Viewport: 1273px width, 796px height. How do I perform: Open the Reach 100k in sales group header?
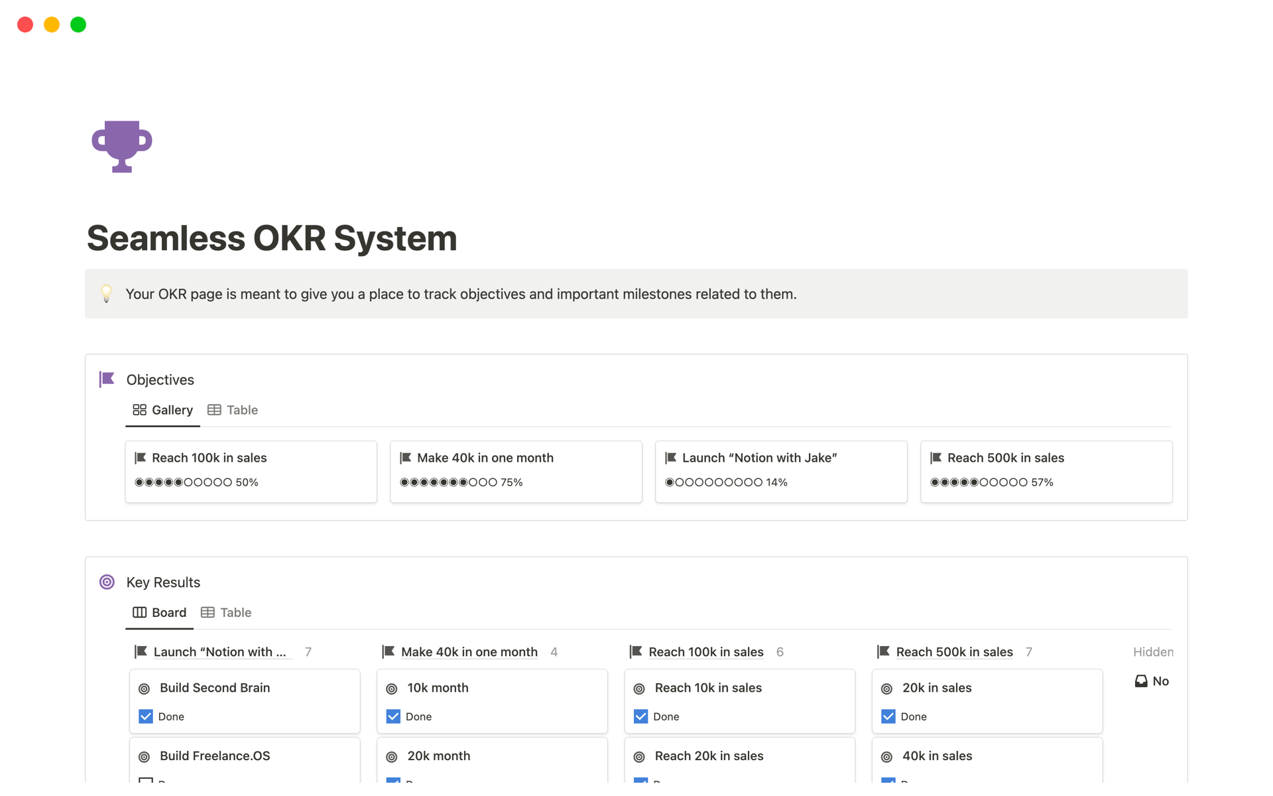click(705, 652)
